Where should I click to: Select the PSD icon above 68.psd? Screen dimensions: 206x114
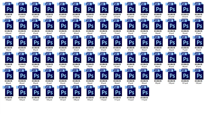point(144,41)
